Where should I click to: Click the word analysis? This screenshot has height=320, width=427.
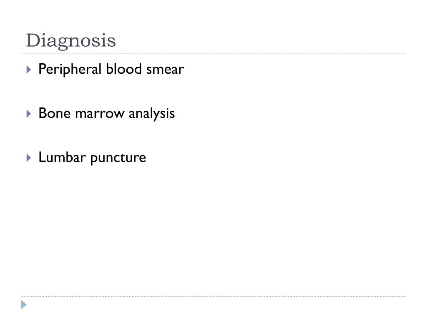coord(152,114)
